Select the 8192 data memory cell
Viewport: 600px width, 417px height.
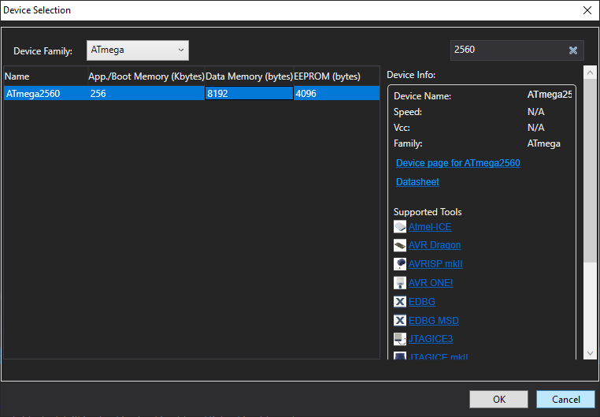pyautogui.click(x=249, y=94)
